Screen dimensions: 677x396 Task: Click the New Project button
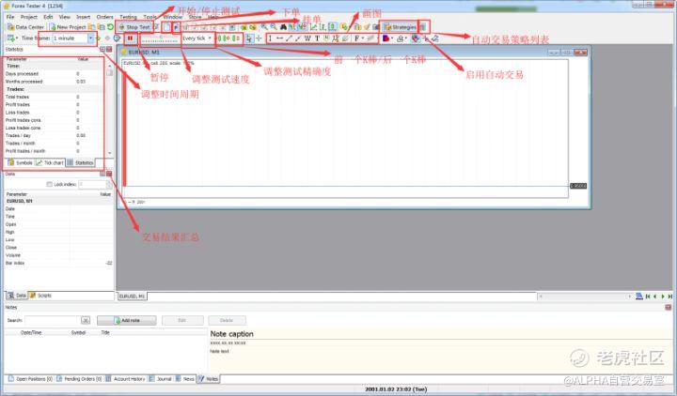[68, 27]
